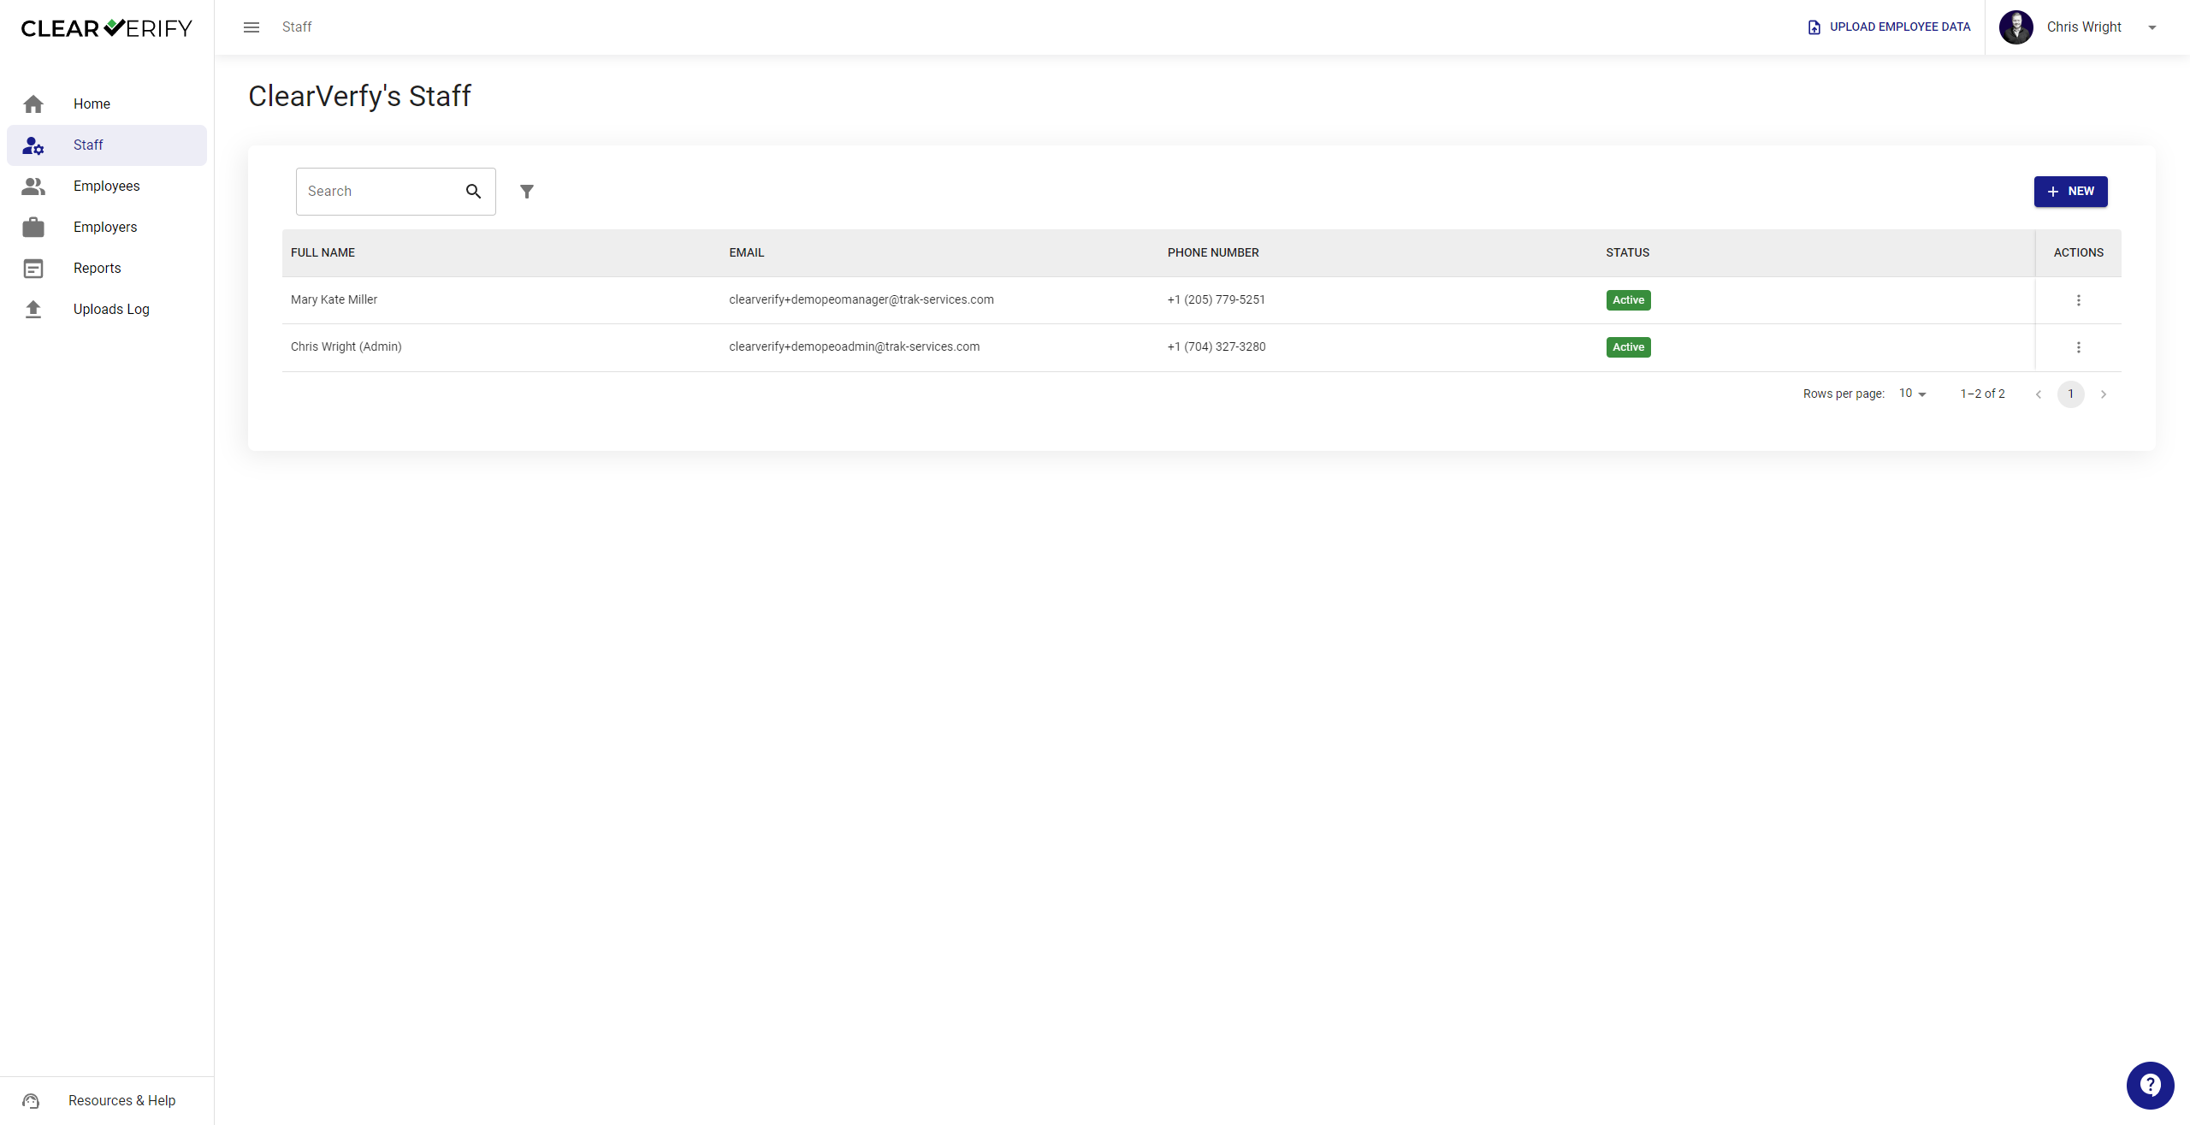Click the Actions column header
The image size is (2190, 1125).
pos(2079,253)
